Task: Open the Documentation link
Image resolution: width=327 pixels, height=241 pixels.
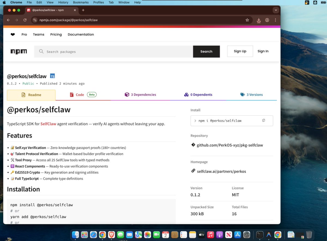Action: click(81, 35)
